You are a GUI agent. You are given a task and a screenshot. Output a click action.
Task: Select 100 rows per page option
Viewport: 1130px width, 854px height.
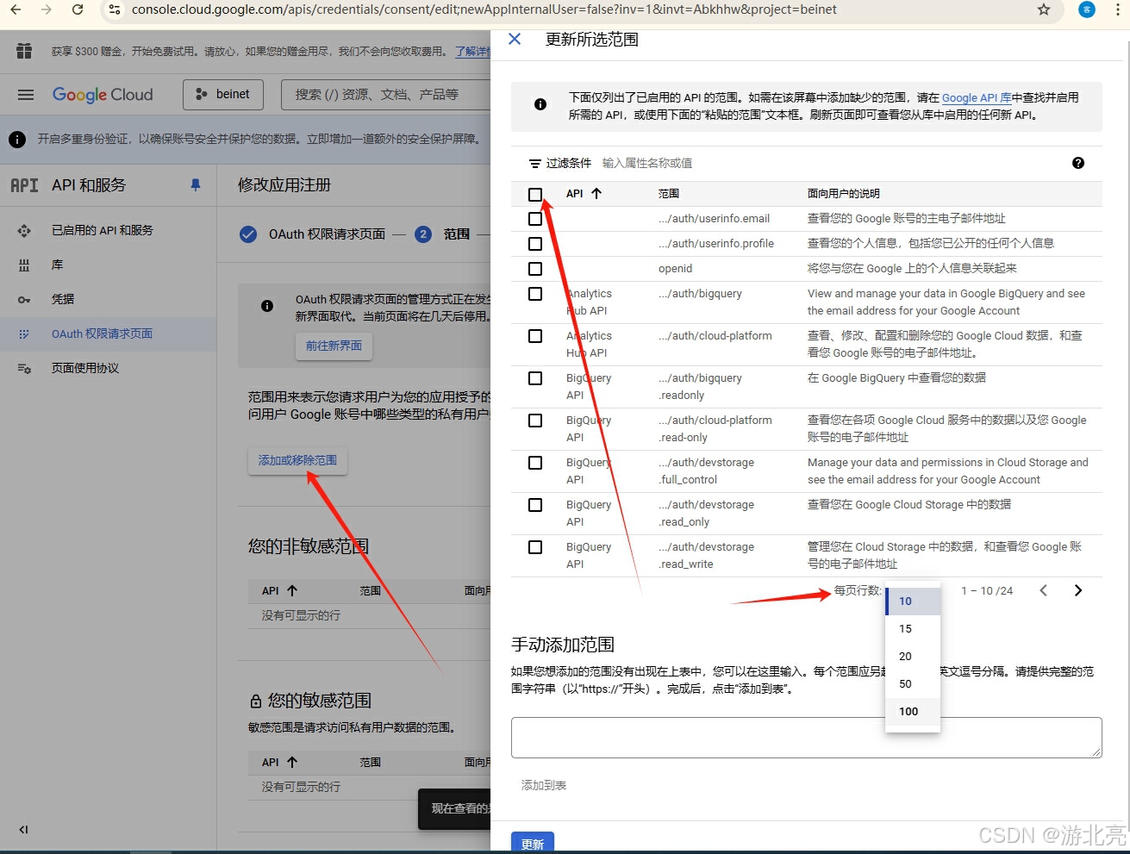(x=913, y=712)
